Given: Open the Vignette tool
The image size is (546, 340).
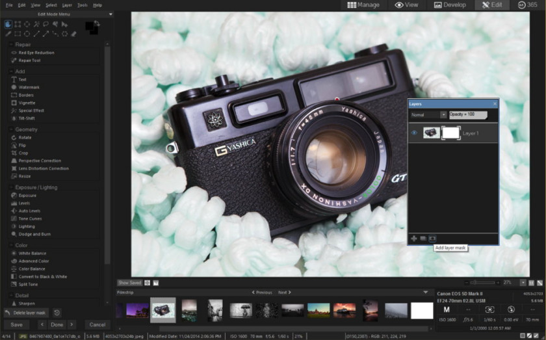Looking at the screenshot, I should coord(27,103).
